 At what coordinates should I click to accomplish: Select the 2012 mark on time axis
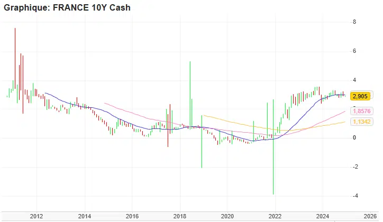pos(37,216)
